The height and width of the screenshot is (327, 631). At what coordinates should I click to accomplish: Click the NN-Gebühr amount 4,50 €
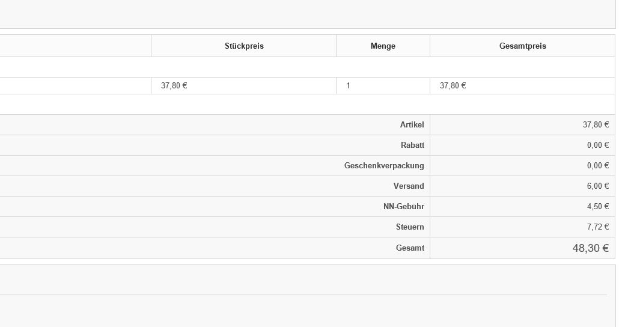click(597, 207)
